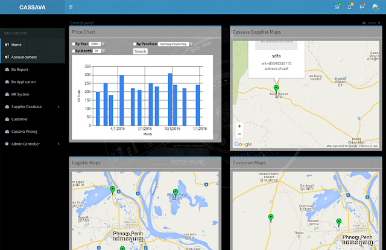Click the Do Application dashboard icon
386x250 pixels.
(x=7, y=82)
